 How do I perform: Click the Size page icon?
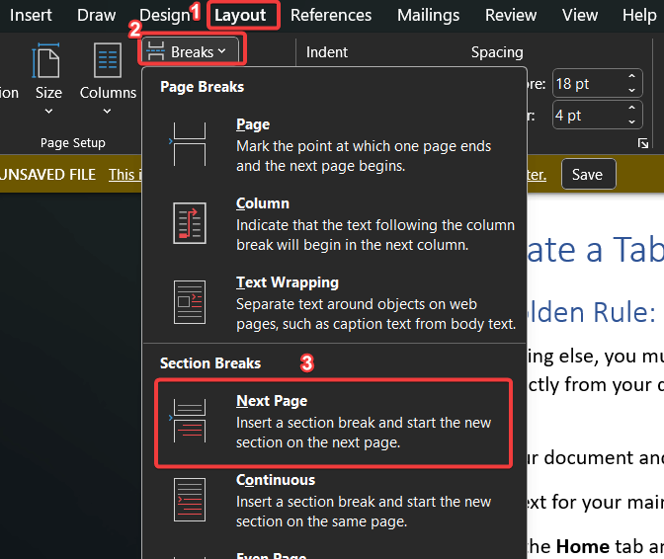tap(47, 61)
